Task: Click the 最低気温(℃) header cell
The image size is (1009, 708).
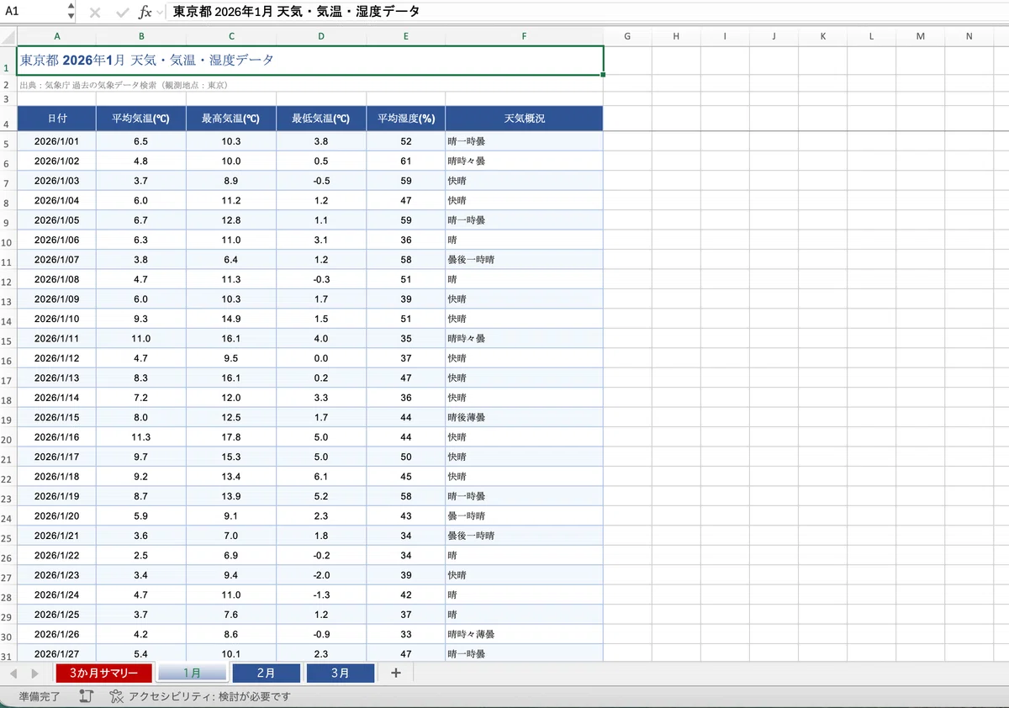Action: click(x=321, y=119)
